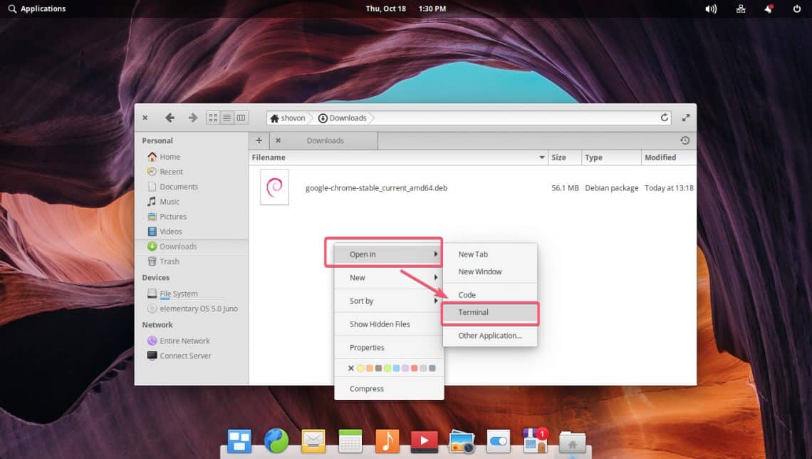Expand the New submenu

[x=389, y=277]
